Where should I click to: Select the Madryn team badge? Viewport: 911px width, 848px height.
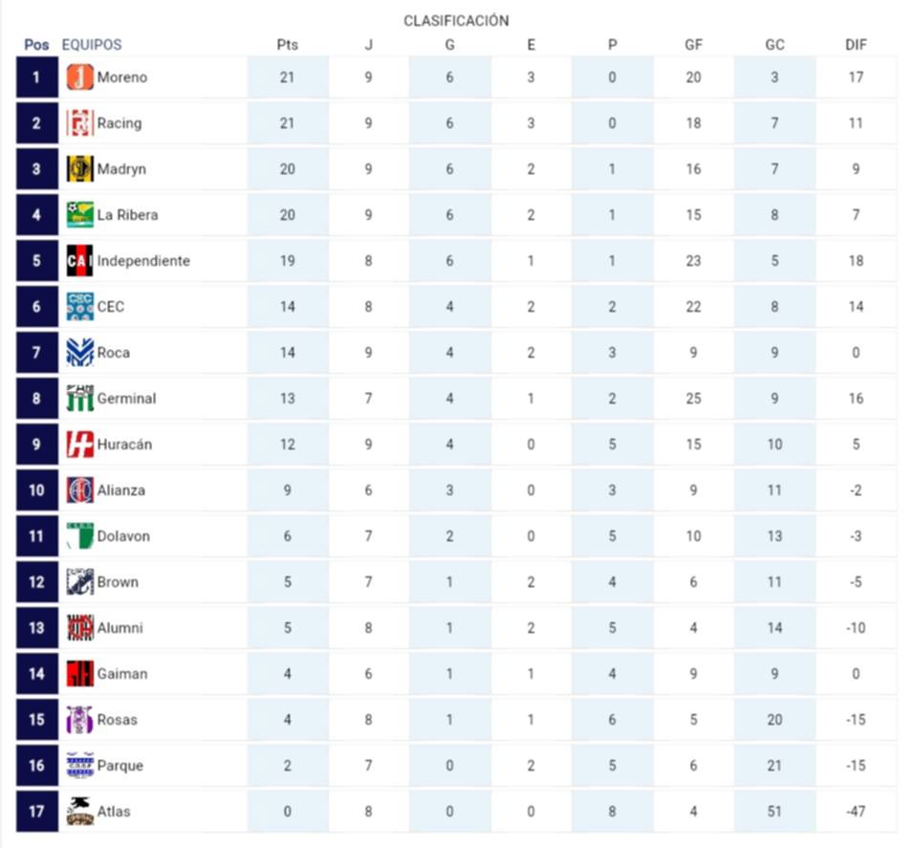(80, 169)
